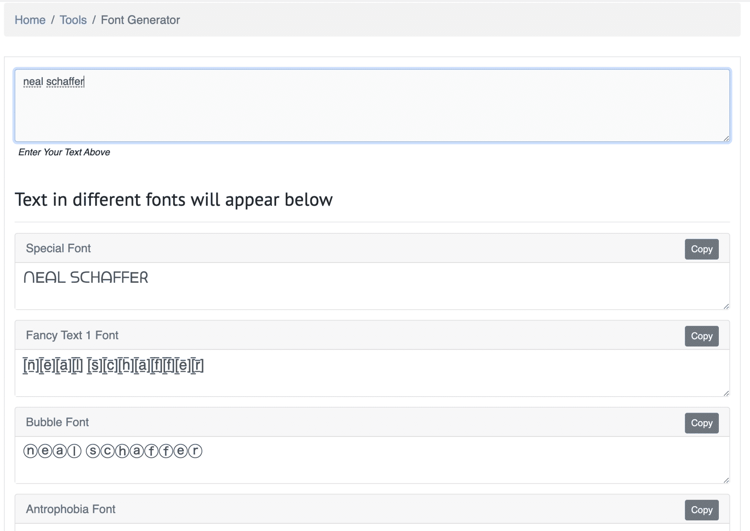
Task: Click the 'Bubble Font' section header
Action: click(57, 422)
